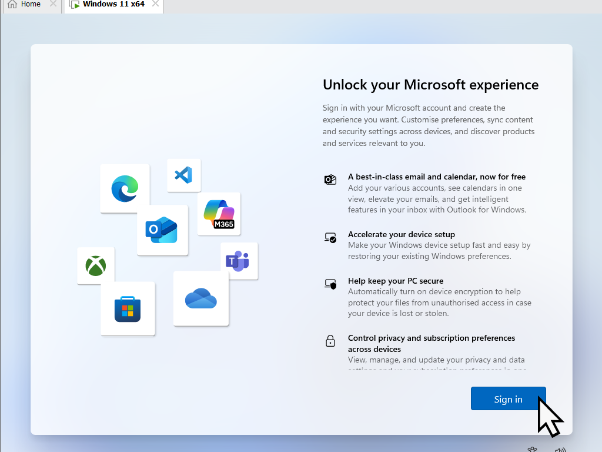Select the Microsoft Edge icon

(x=124, y=188)
